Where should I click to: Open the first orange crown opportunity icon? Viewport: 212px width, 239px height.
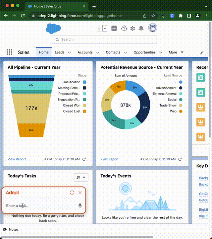[200, 107]
